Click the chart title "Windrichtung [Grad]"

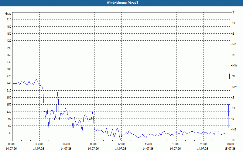click(122, 3)
